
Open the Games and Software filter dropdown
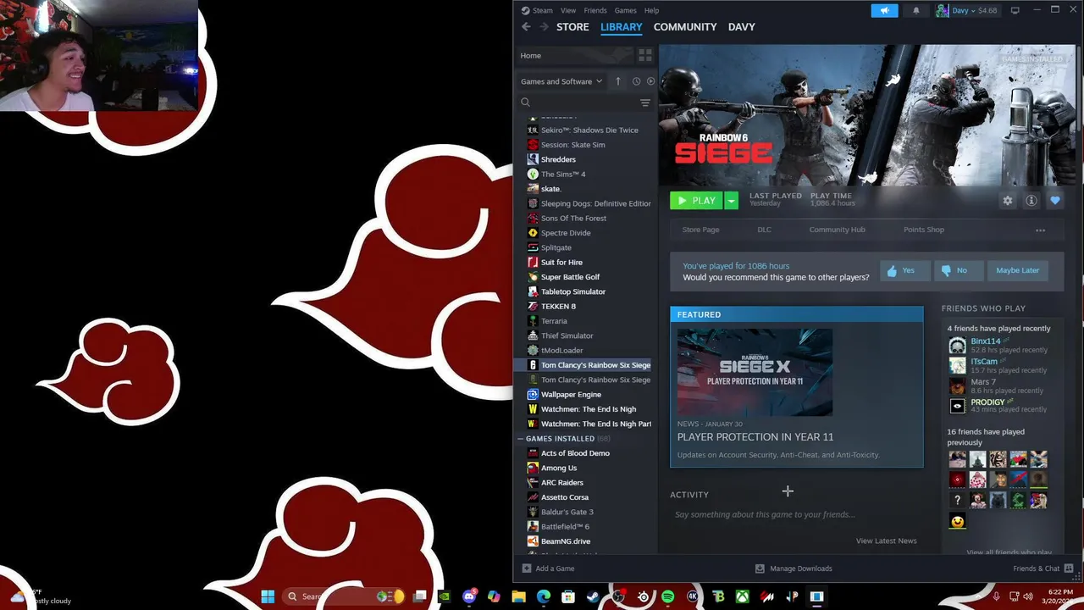pyautogui.click(x=561, y=81)
